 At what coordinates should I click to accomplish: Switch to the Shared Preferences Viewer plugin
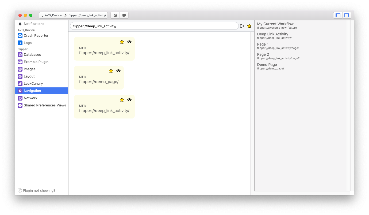(x=44, y=105)
